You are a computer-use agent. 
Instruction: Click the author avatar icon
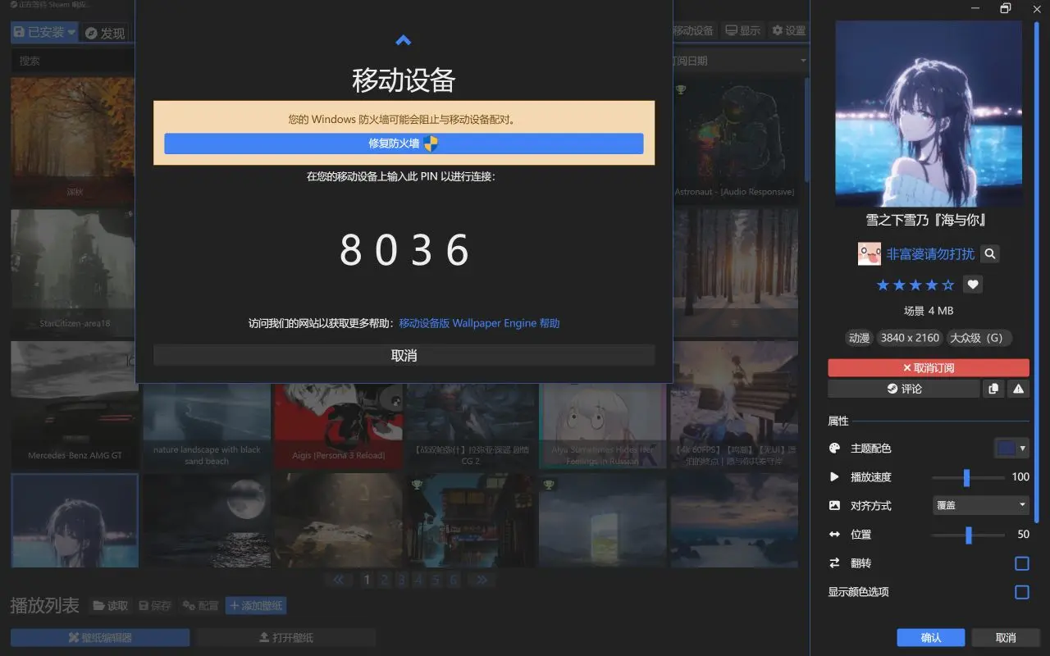click(869, 254)
